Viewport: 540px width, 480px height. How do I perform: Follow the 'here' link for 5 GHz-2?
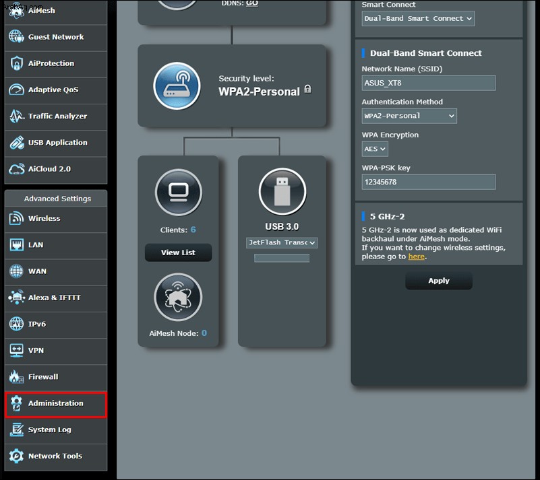tap(417, 256)
